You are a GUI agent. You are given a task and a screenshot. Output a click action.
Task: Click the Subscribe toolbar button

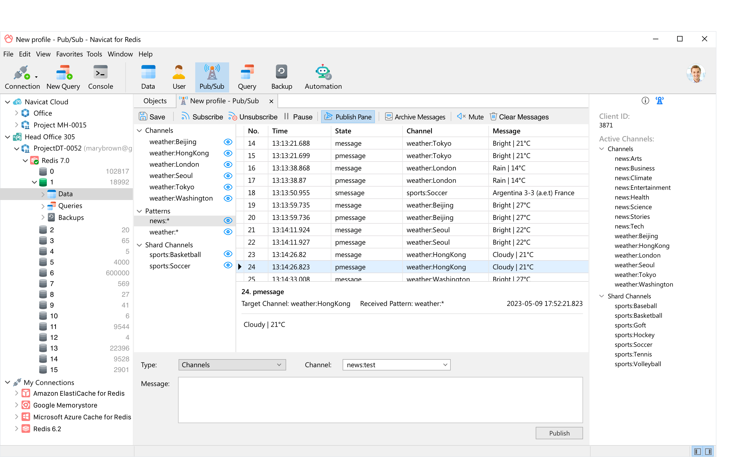(x=202, y=117)
